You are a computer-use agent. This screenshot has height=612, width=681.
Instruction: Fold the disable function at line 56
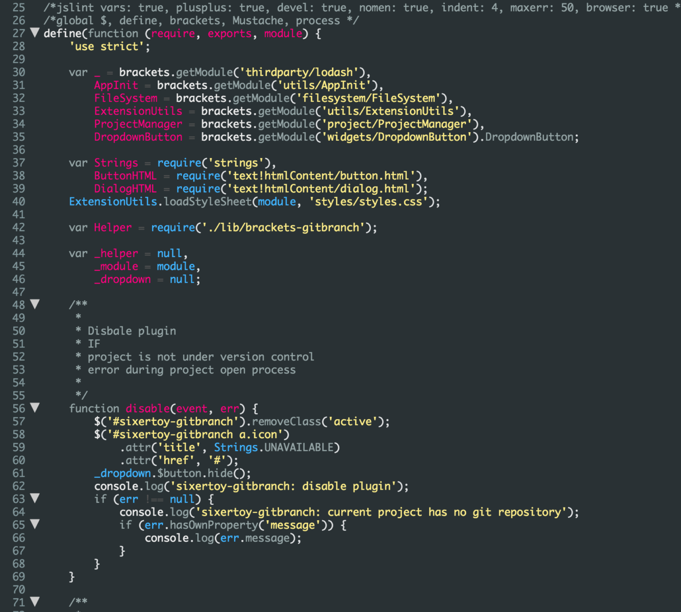click(35, 408)
